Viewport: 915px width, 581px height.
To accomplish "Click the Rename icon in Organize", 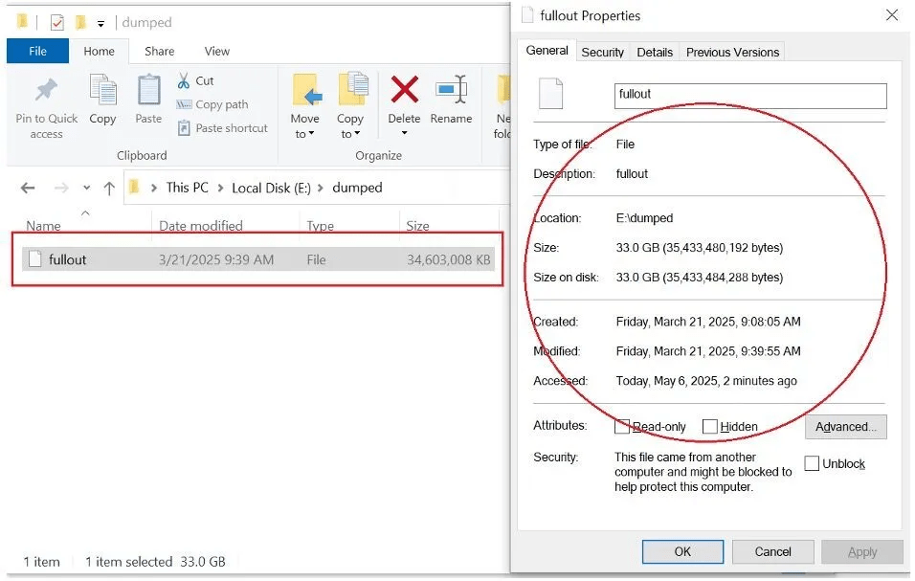I will click(451, 90).
